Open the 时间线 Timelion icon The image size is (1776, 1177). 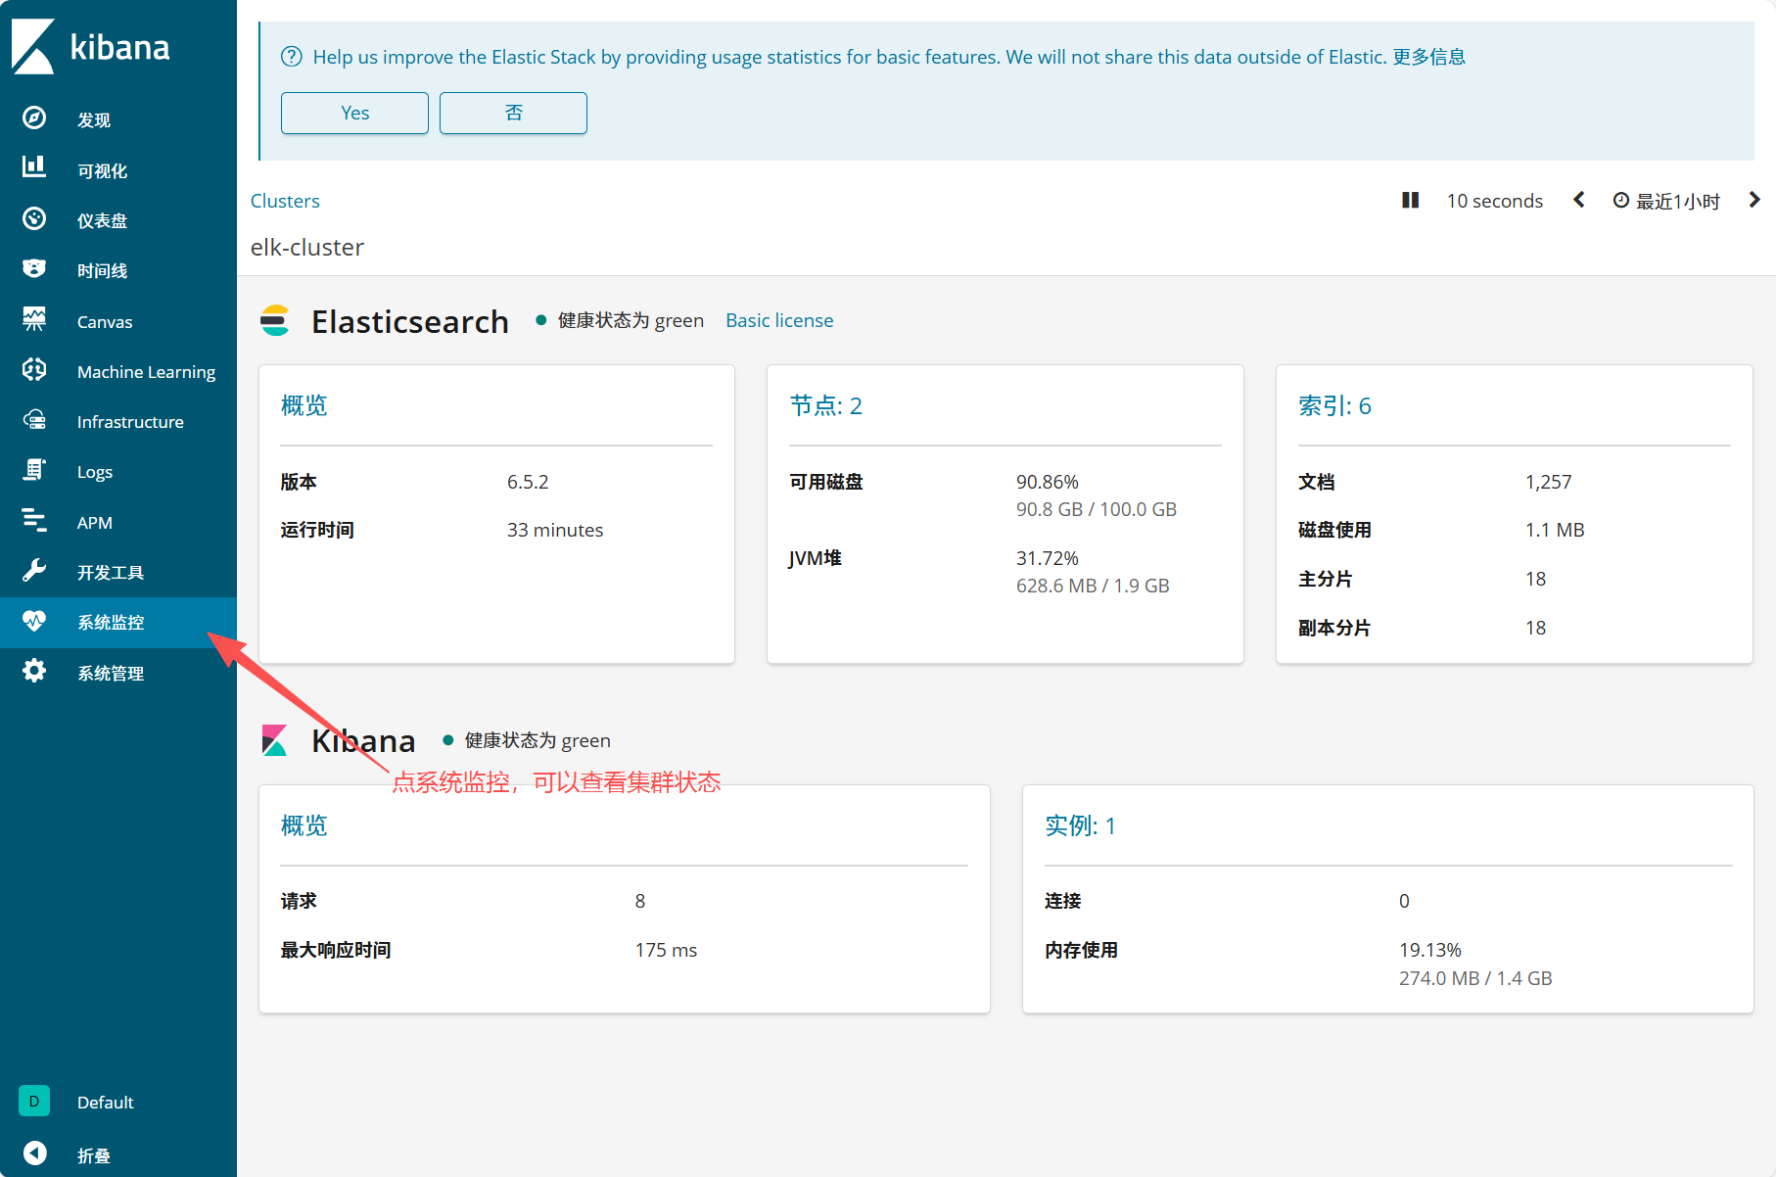coord(34,268)
